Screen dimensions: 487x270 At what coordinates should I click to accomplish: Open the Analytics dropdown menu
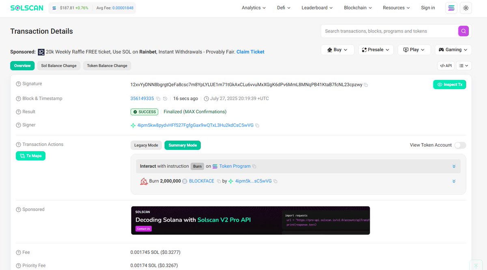coord(254,8)
